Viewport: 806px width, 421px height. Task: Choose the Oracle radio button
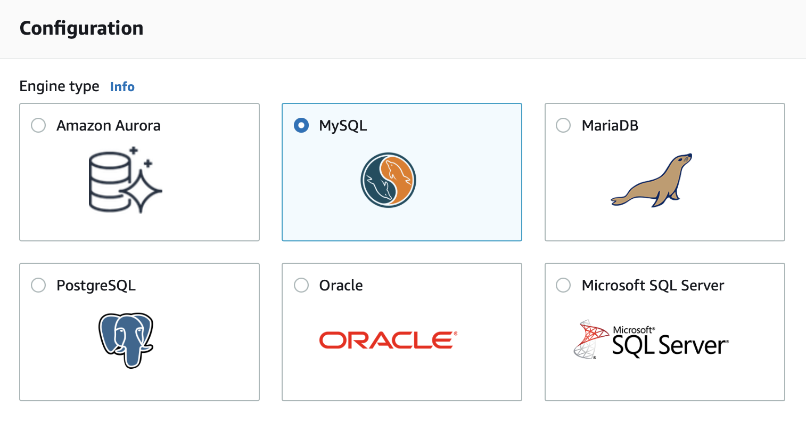pyautogui.click(x=301, y=285)
